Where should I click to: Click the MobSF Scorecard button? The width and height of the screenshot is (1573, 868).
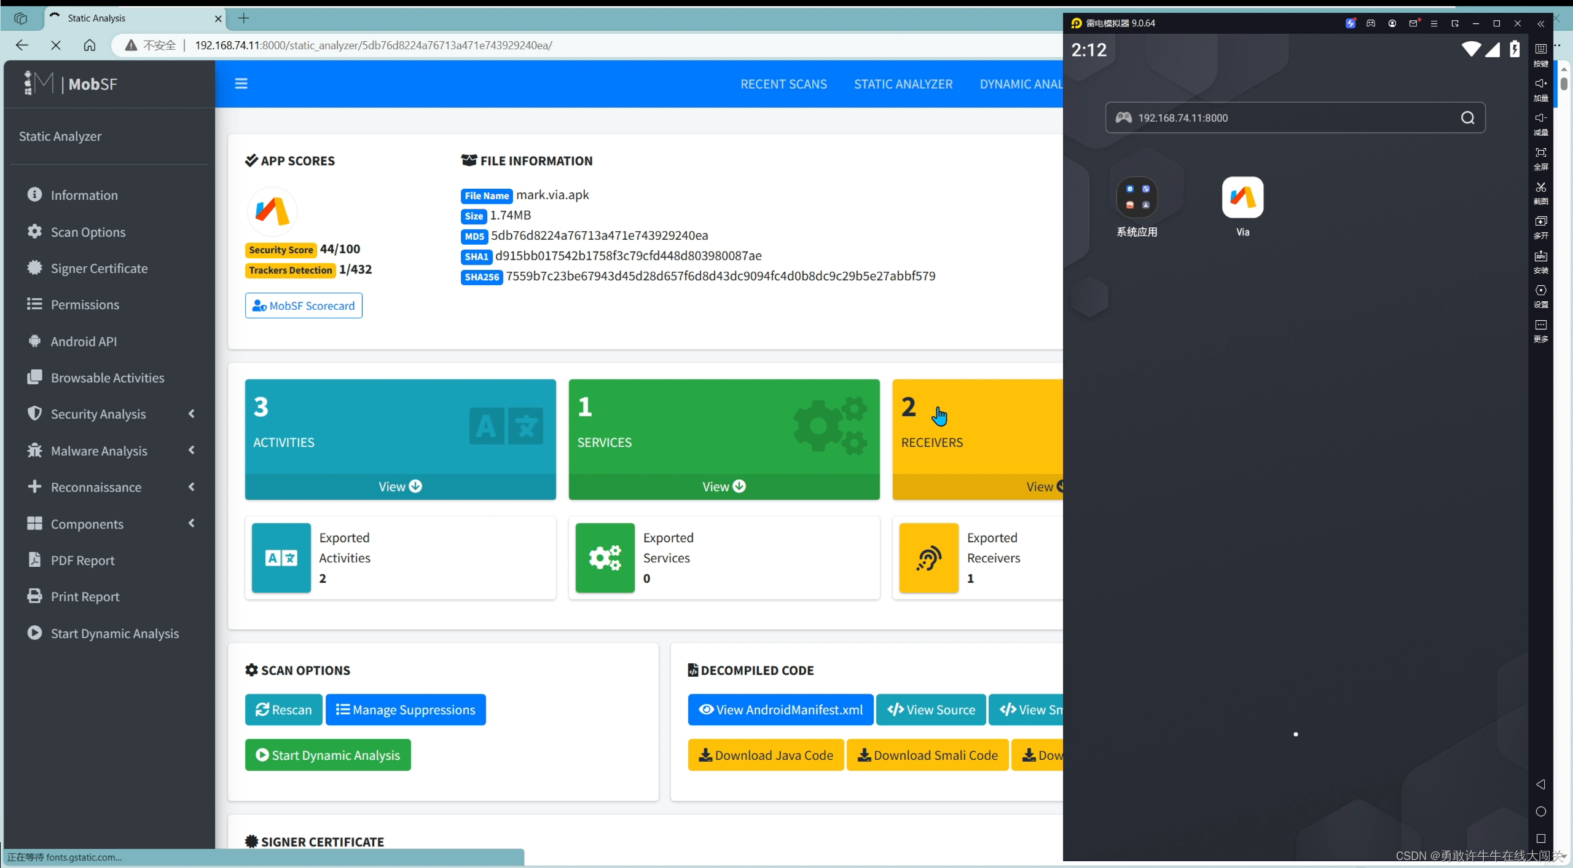(x=304, y=306)
